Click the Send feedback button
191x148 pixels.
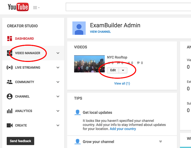click(x=21, y=141)
